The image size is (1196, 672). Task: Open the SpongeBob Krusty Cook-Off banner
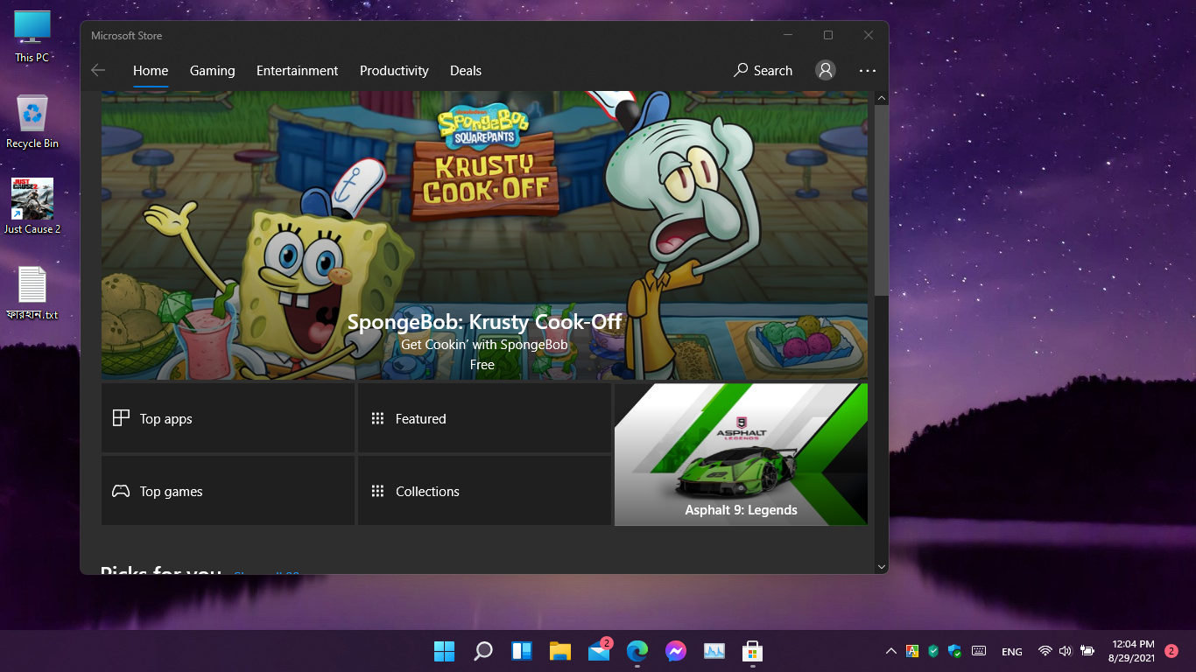(x=484, y=235)
